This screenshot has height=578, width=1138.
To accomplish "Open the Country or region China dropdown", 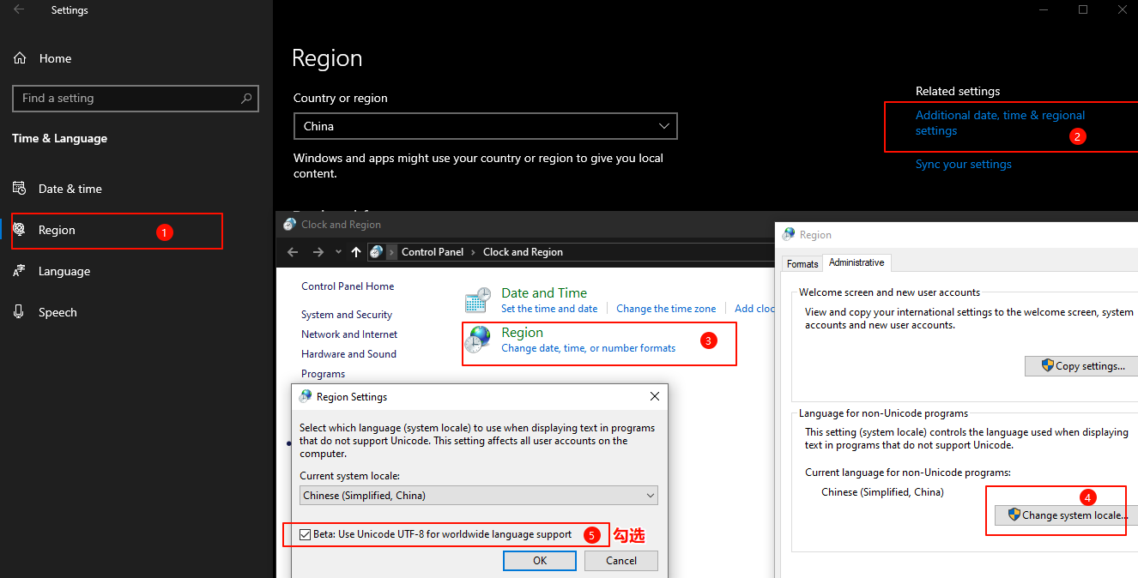I will [x=485, y=126].
